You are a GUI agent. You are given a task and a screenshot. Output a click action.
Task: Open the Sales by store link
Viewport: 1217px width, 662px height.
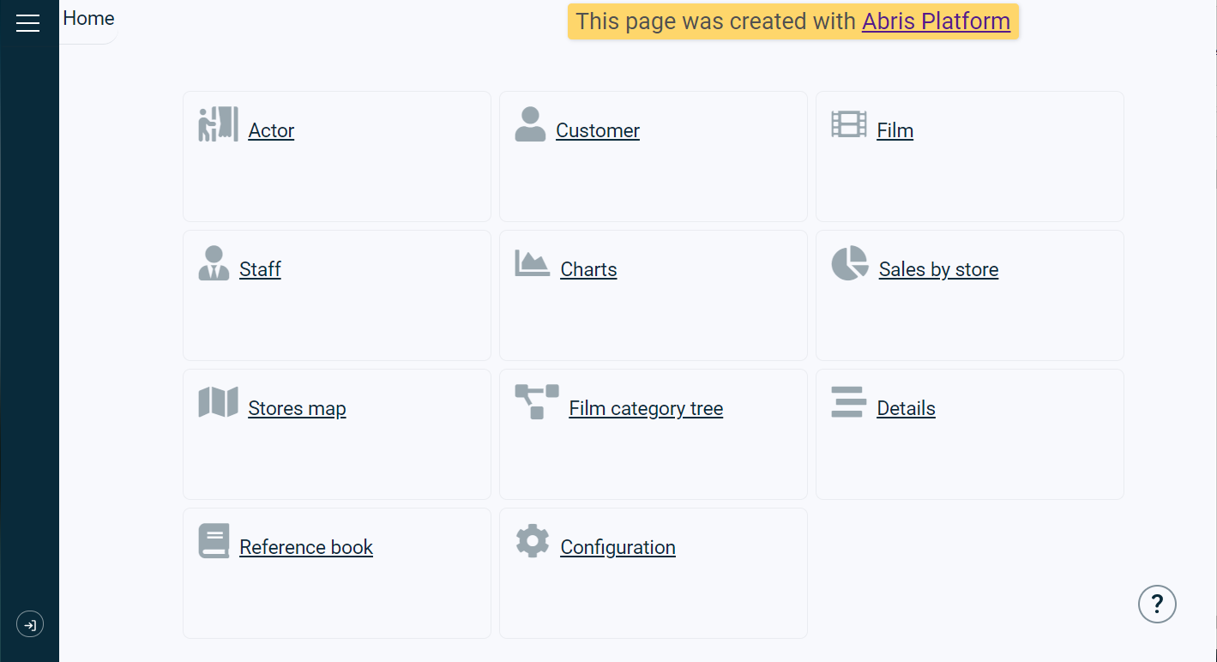pyautogui.click(x=938, y=269)
